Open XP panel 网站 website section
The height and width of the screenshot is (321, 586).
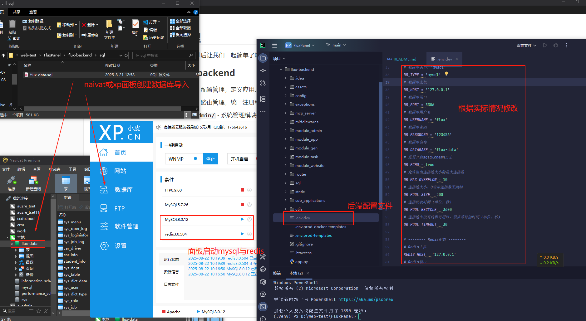point(120,171)
